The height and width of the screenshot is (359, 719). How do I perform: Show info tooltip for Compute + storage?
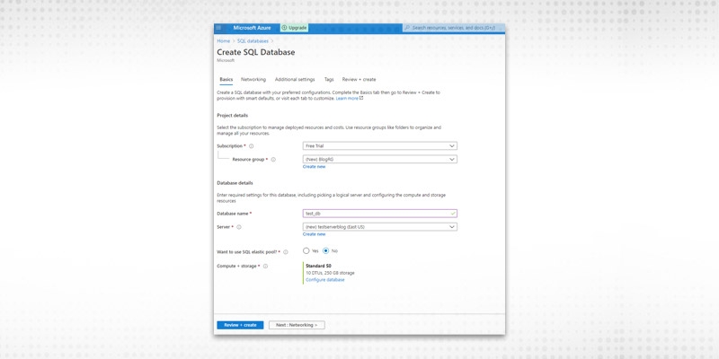point(265,266)
